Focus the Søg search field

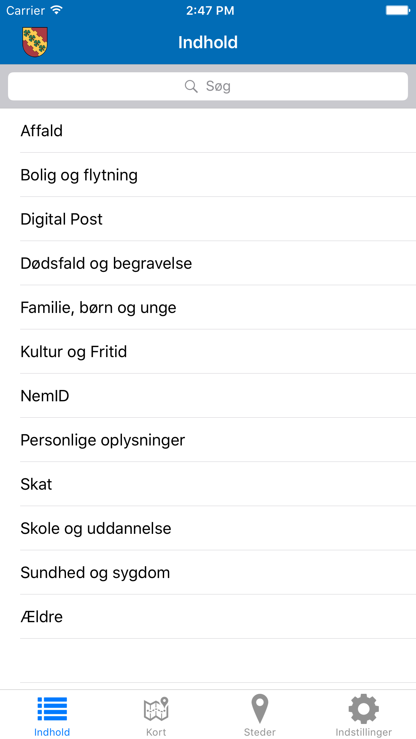[x=208, y=86]
